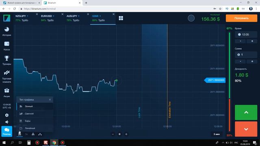260x146 pixels.
Task: Switch to first browser tab
Action: click(x=21, y=3)
